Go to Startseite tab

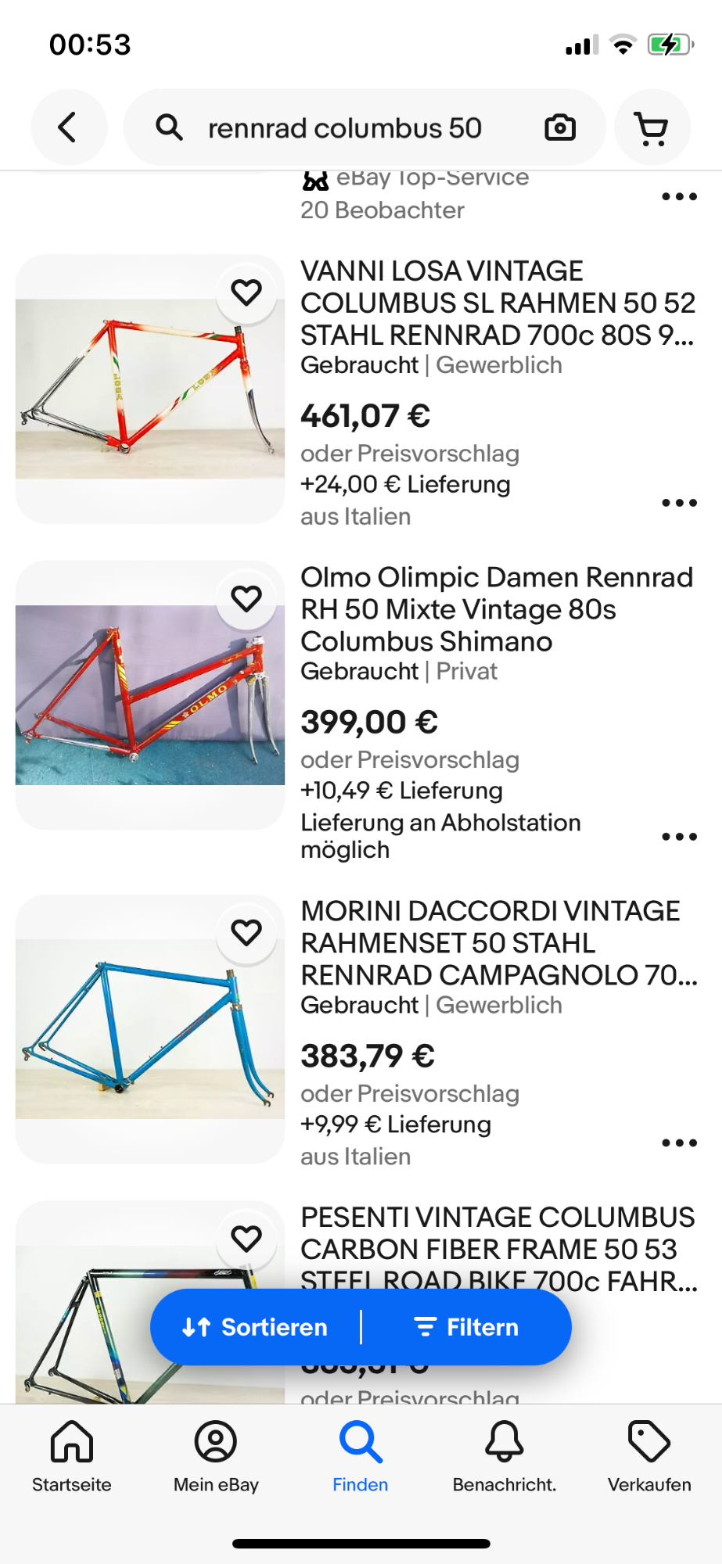pos(72,1456)
